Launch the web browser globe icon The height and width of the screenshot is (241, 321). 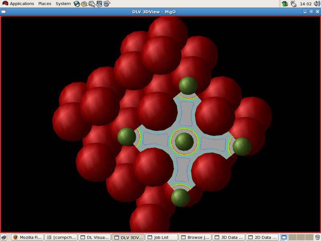(x=77, y=4)
